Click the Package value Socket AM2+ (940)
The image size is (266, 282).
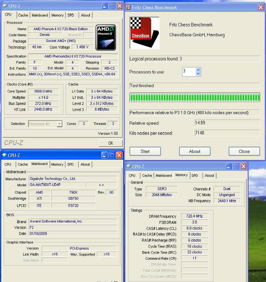pos(61,41)
